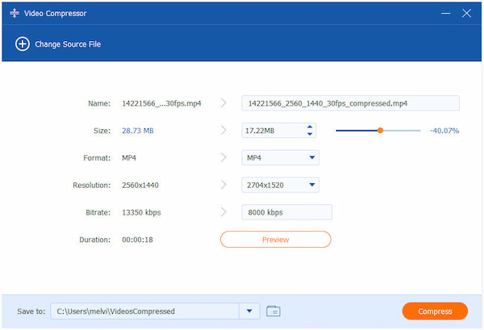
Task: Click the arrow chevron in the Bitrate row
Action: coord(223,211)
